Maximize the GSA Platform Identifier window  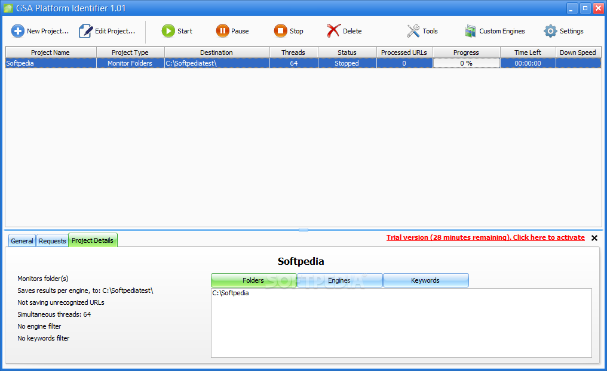click(585, 8)
